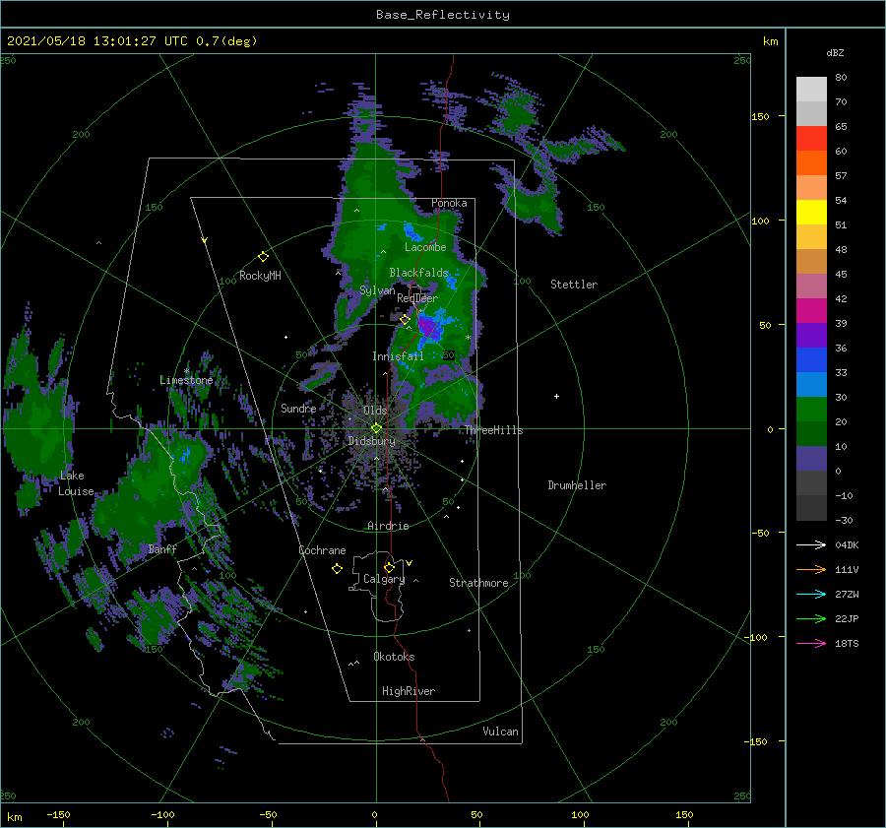
Task: Click the dBZ legend heading
Action: pos(835,53)
